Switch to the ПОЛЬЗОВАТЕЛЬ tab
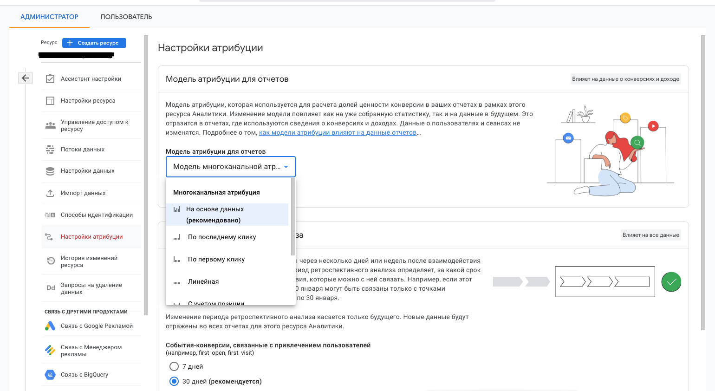Viewport: 715px width, 391px height. point(126,17)
